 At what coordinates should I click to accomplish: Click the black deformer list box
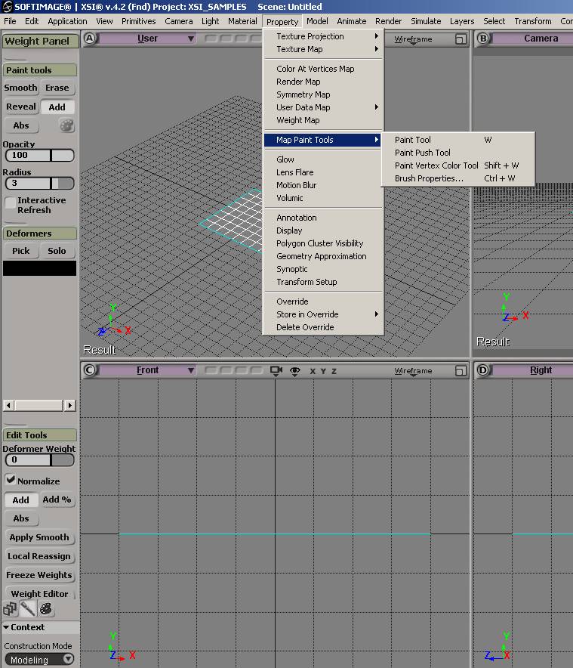pos(39,268)
